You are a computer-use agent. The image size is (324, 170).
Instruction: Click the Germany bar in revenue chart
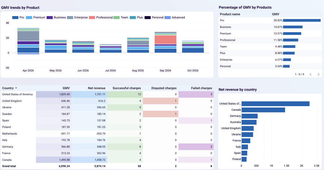(x=250, y=116)
